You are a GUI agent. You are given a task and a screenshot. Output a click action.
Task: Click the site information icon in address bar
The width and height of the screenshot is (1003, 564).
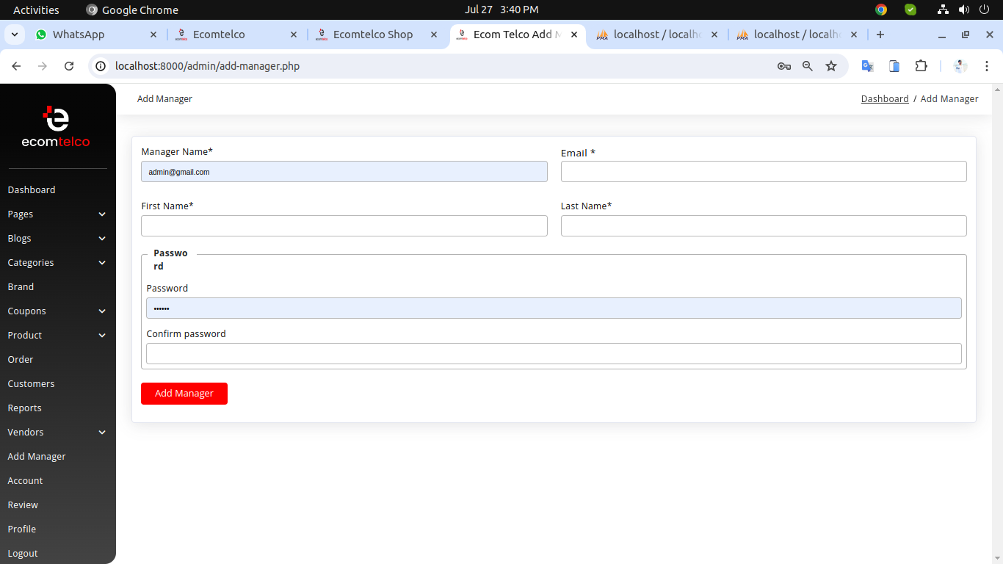click(101, 66)
